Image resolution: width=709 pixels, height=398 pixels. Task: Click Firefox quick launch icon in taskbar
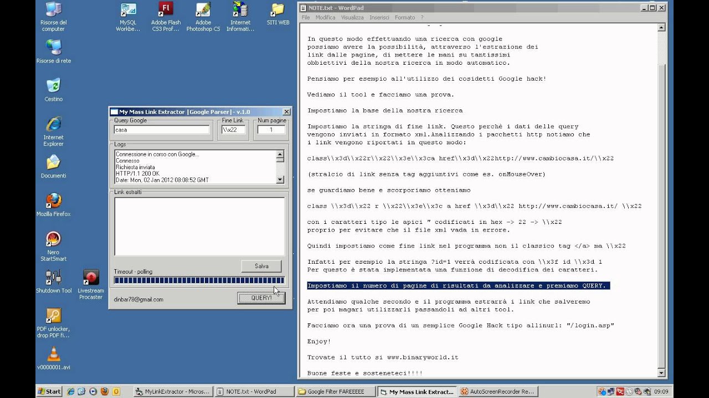tap(105, 391)
